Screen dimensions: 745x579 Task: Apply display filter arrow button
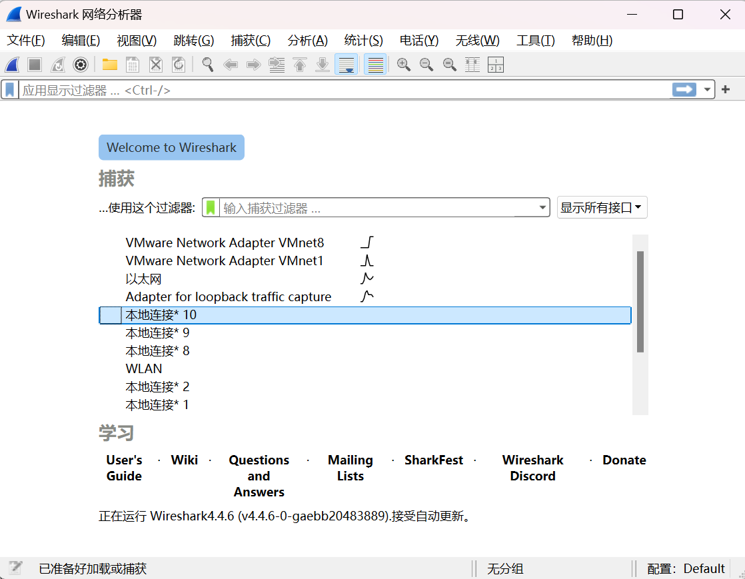684,89
